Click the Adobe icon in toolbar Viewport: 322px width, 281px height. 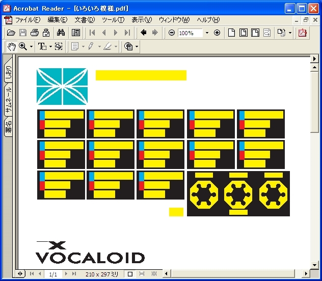302,33
